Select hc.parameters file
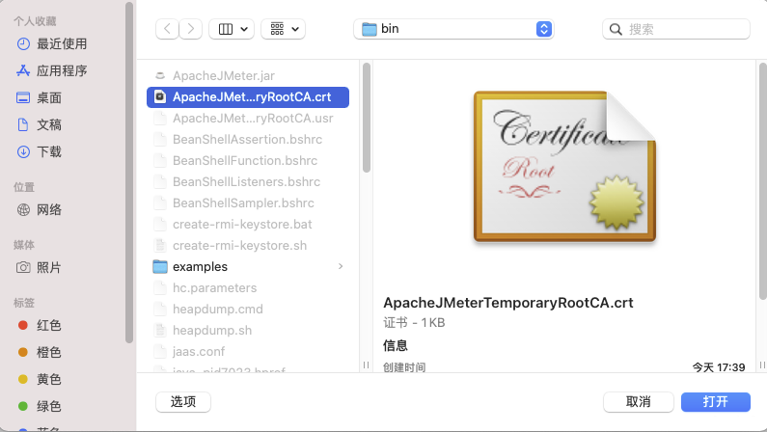 pos(248,287)
